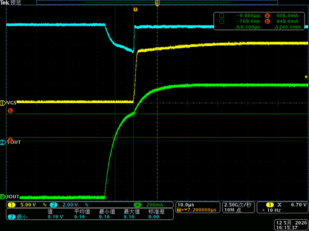Click the waveform record overview bar

coord(157,2)
